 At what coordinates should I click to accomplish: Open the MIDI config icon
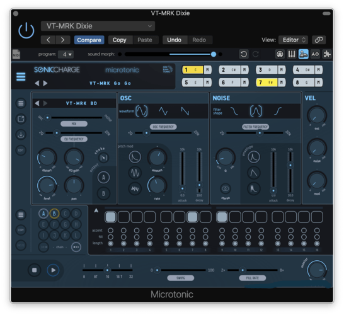click(16, 54)
